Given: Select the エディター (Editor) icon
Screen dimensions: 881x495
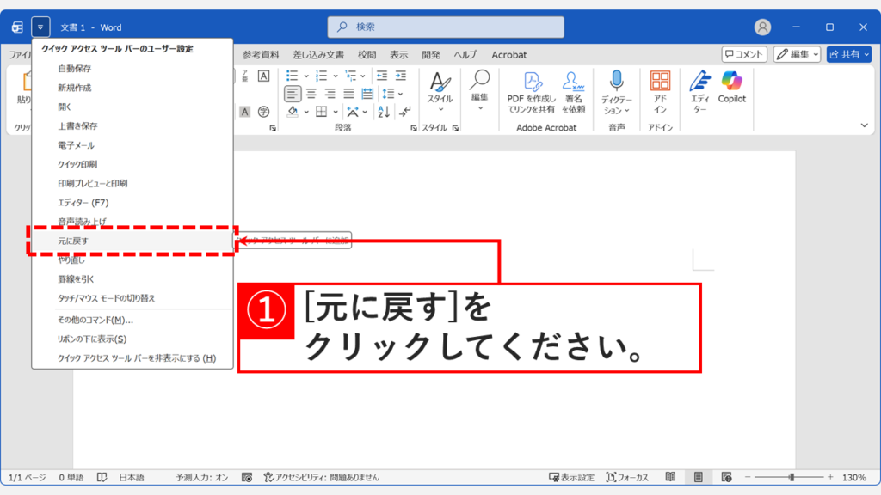Looking at the screenshot, I should 699,84.
